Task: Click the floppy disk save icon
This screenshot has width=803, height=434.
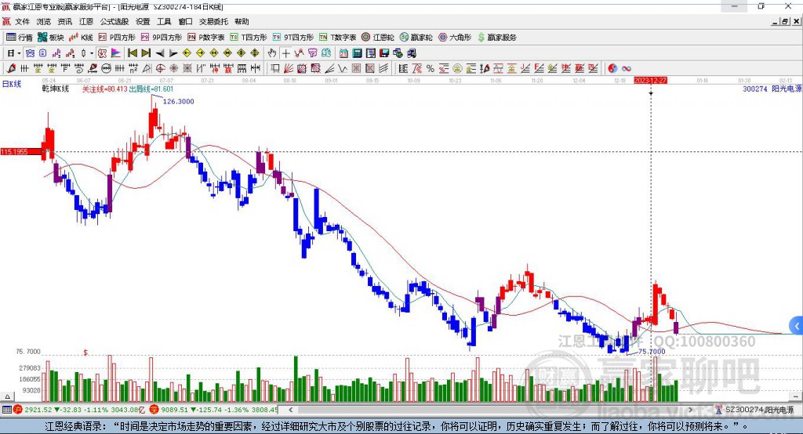Action: (x=384, y=53)
